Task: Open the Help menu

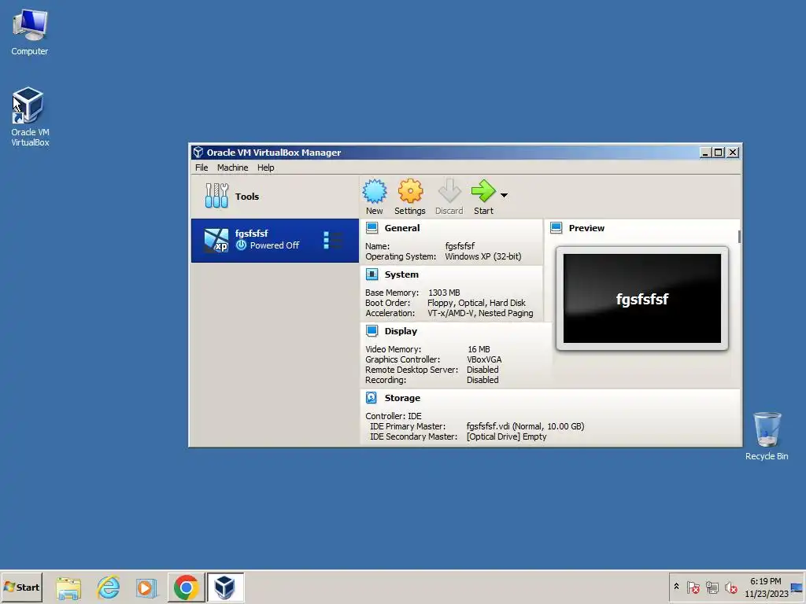Action: click(266, 168)
